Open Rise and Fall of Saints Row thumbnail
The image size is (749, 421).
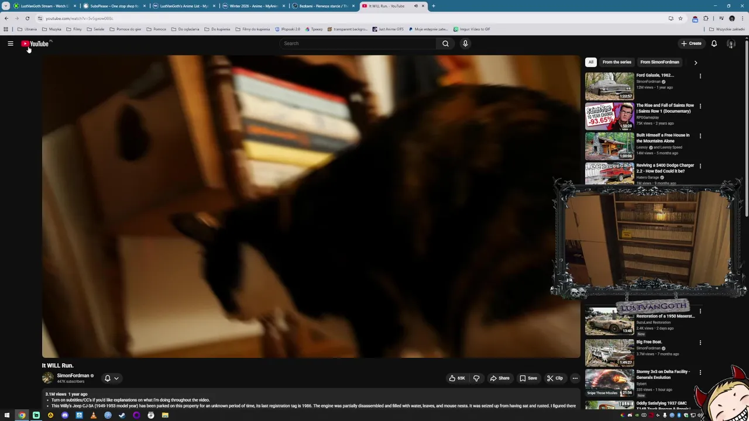[609, 116]
